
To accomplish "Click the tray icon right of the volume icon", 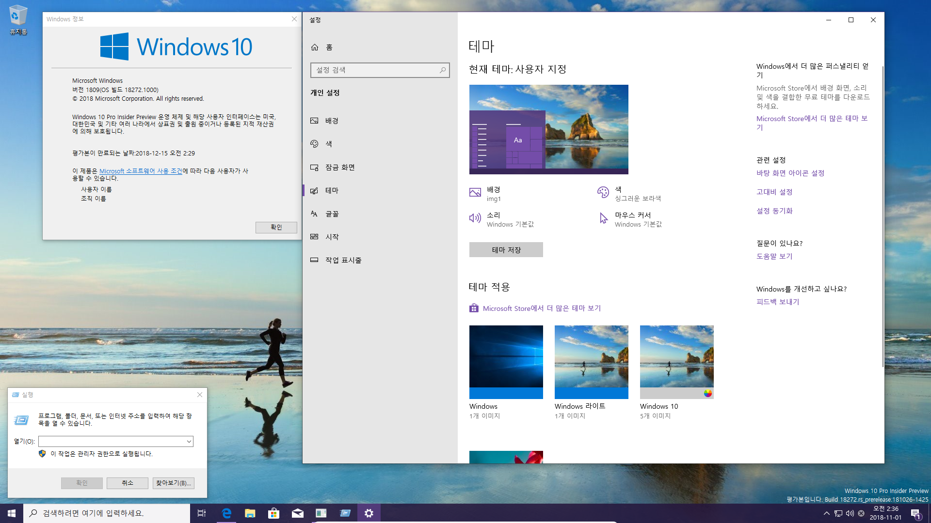I will click(861, 513).
